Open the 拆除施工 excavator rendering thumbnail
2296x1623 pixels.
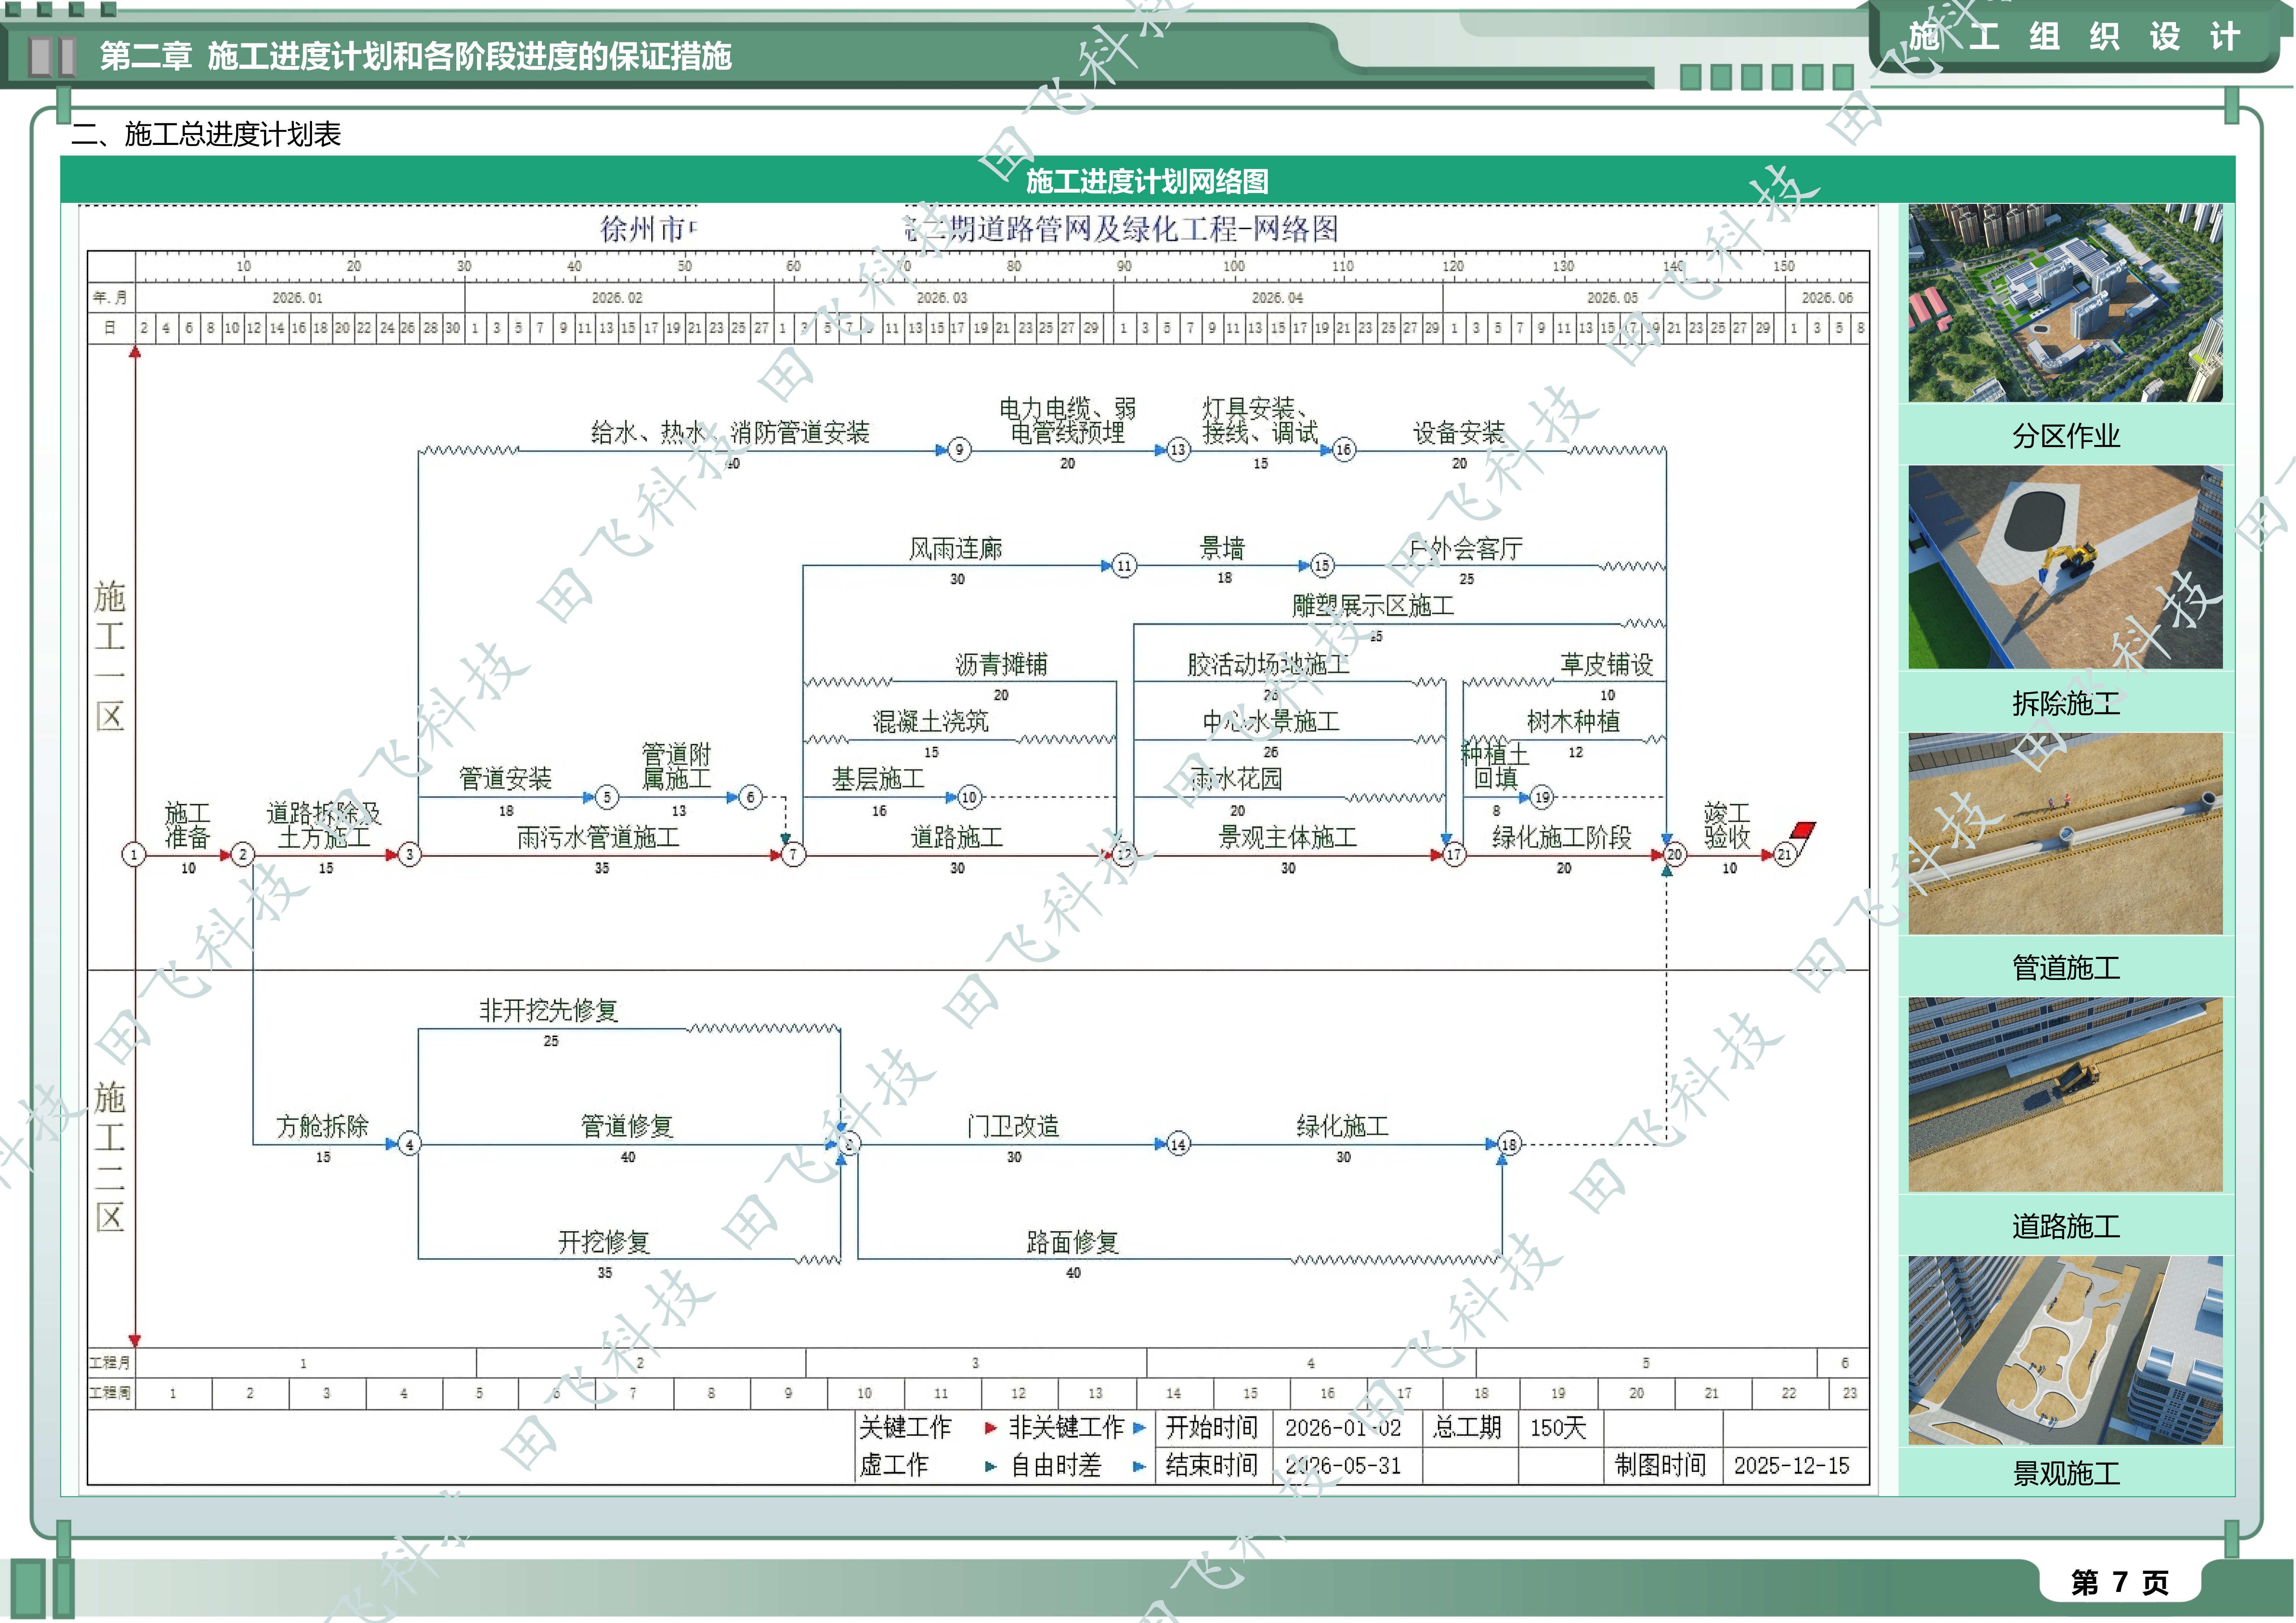(x=2065, y=567)
